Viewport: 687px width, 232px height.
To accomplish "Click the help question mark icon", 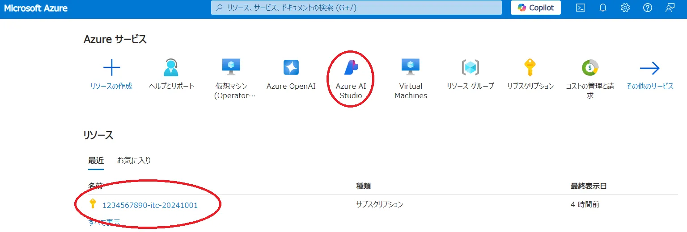I will click(x=647, y=8).
